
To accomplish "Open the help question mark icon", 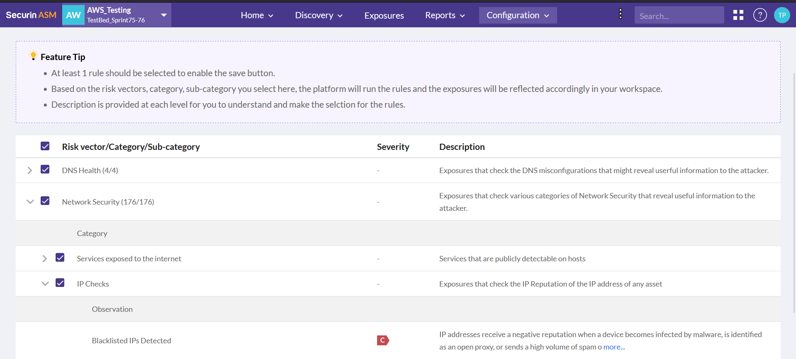I will 760,15.
